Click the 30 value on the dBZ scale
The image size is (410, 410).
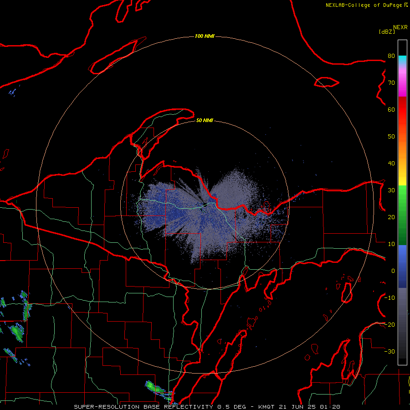pos(391,190)
